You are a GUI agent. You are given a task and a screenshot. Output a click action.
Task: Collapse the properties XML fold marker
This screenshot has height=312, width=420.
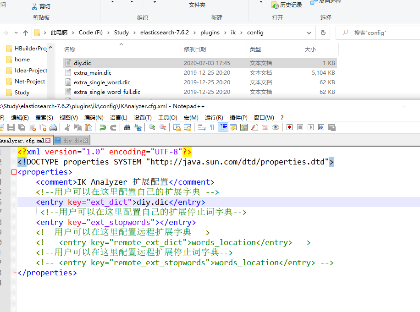click(13, 172)
